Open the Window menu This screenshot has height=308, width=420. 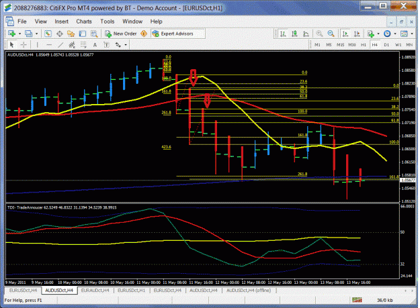pos(132,21)
